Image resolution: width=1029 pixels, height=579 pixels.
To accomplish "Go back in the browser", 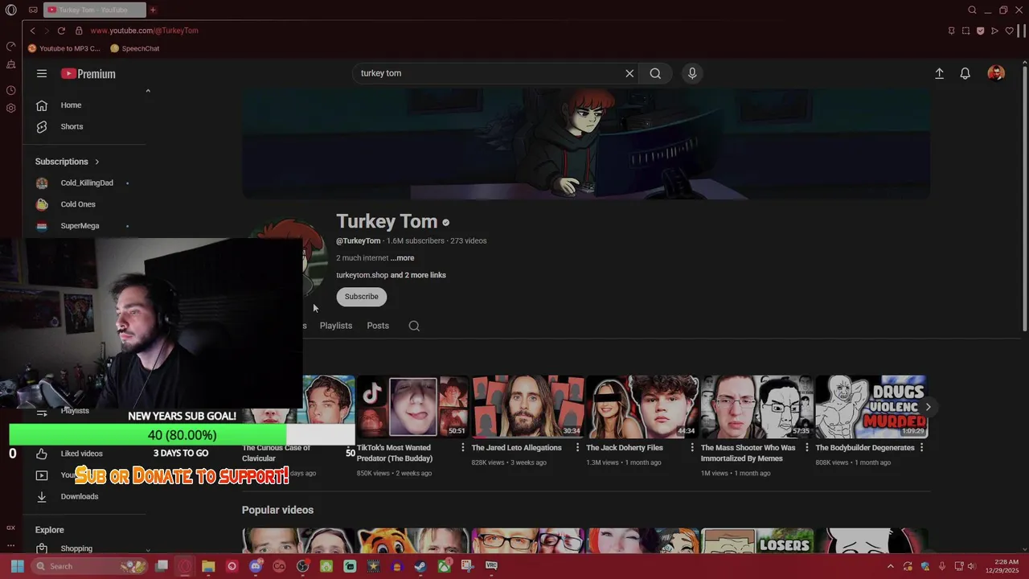I will tap(32, 31).
